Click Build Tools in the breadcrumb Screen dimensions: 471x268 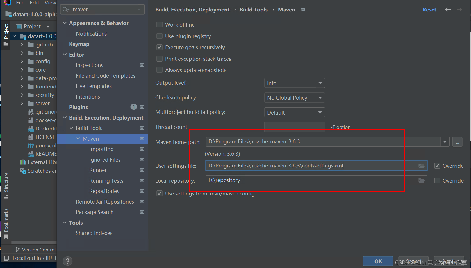click(253, 10)
